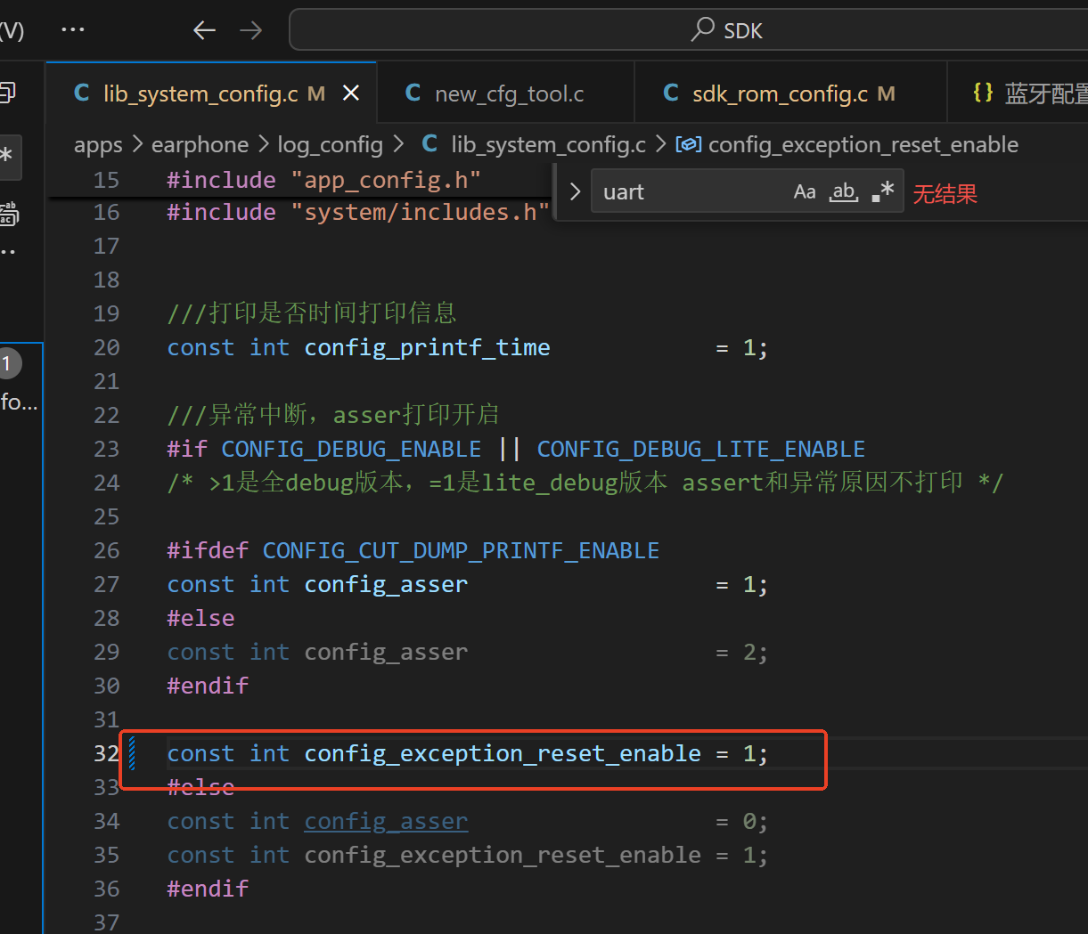This screenshot has height=934, width=1088.
Task: Click config_asser on line 27
Action: 386,584
